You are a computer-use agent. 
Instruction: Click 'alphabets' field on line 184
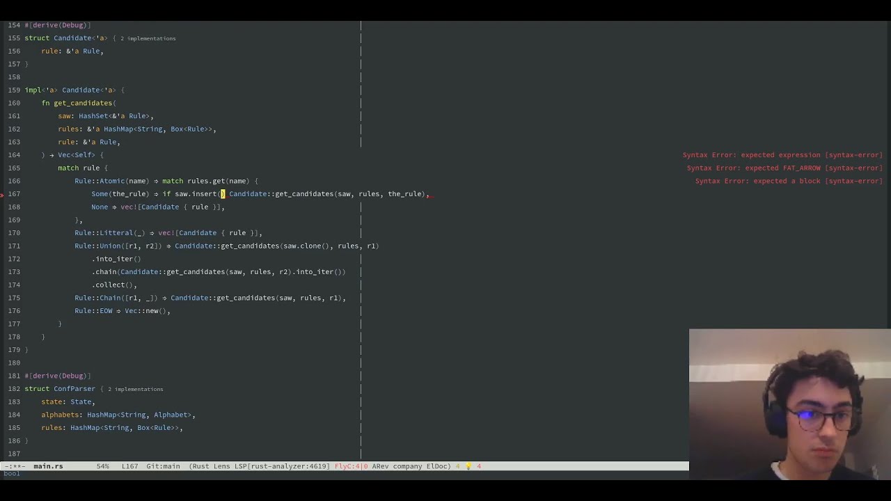tap(60, 415)
